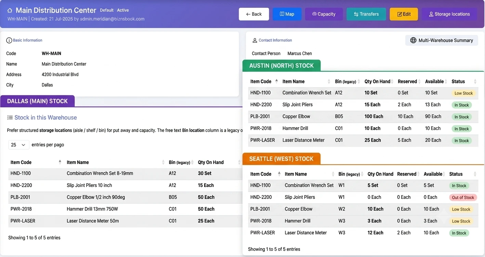Select Hammer Drill 13mm 750W in Dallas table
The width and height of the screenshot is (485, 257).
click(x=92, y=209)
